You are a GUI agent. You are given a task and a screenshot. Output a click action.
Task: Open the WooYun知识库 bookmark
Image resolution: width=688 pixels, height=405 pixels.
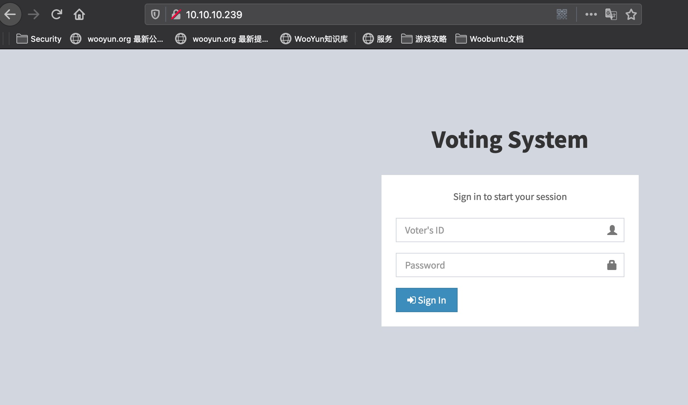click(314, 39)
